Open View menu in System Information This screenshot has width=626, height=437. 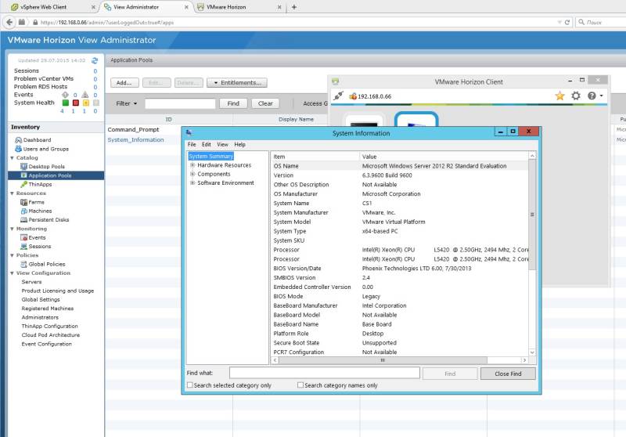pos(222,144)
